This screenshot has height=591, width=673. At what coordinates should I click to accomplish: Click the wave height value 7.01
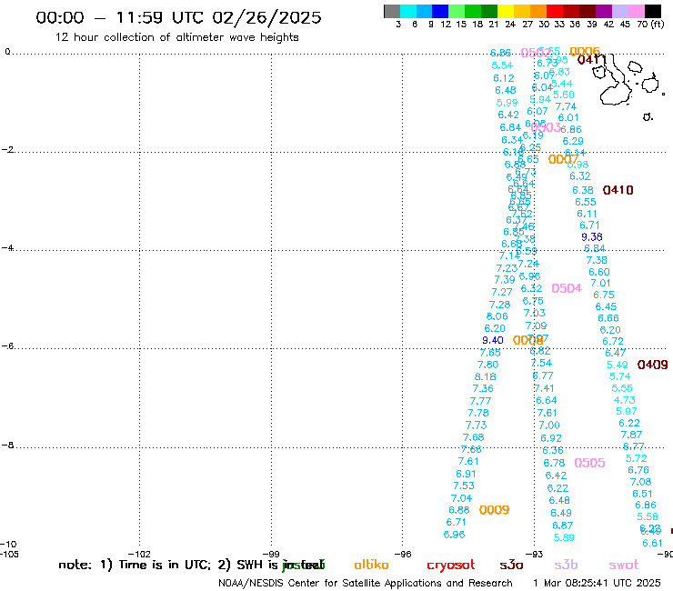[x=600, y=284]
